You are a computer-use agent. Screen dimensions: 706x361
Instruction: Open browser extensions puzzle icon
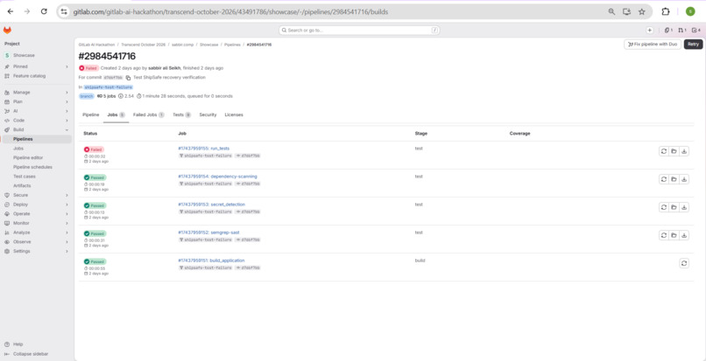coord(666,11)
